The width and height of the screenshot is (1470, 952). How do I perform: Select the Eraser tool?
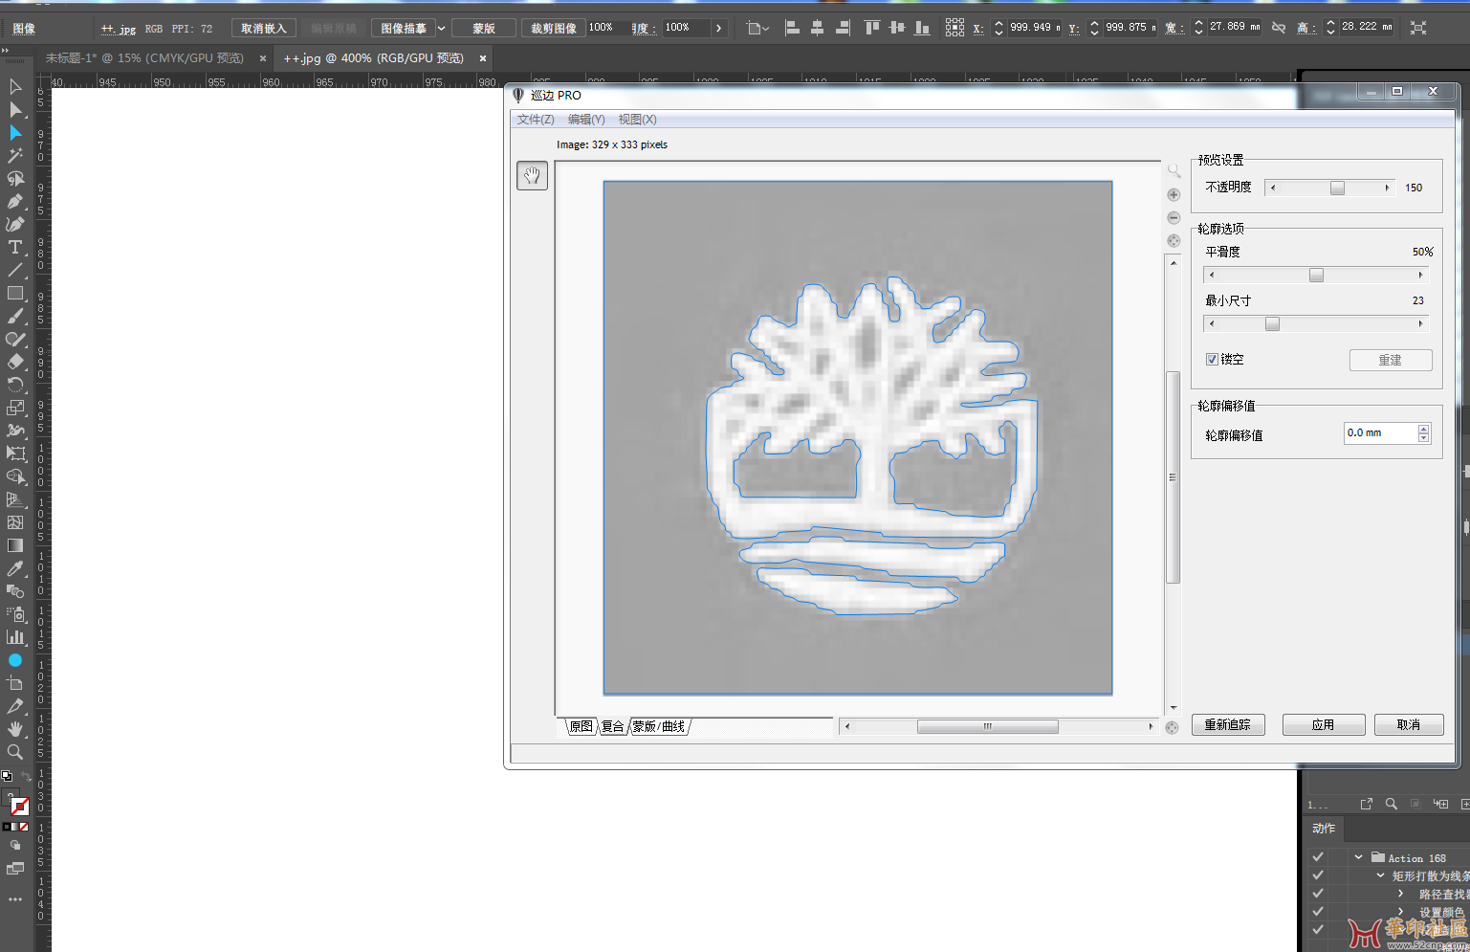pyautogui.click(x=15, y=363)
